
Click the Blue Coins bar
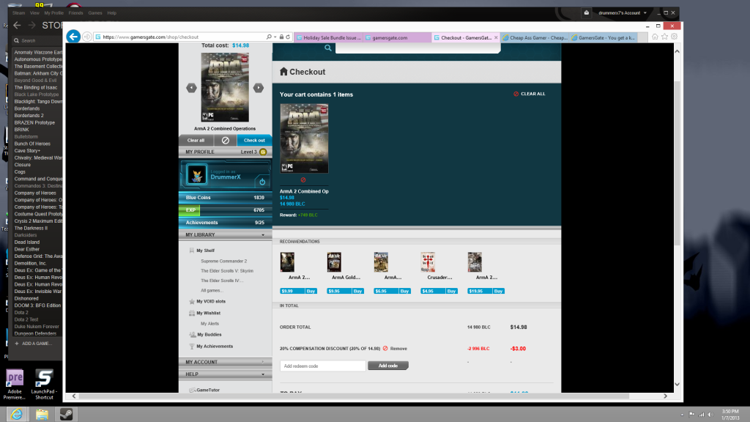[226, 197]
